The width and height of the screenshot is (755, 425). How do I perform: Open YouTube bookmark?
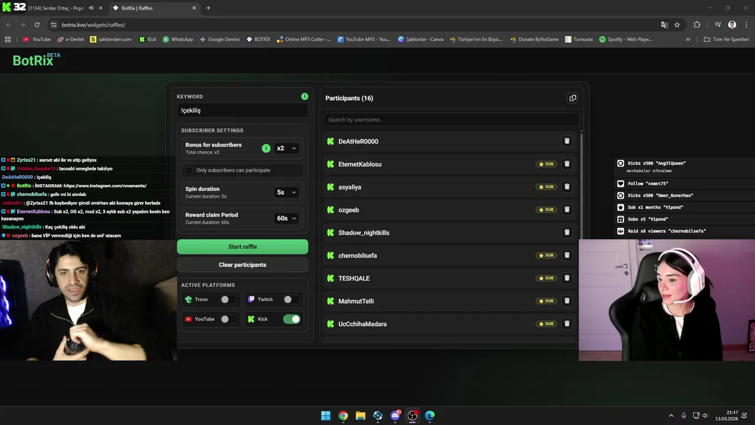(37, 39)
